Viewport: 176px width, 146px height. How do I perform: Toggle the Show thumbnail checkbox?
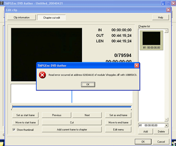14,130
